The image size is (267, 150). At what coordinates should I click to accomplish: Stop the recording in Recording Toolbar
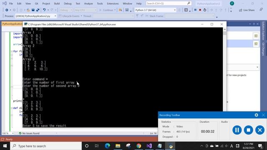coord(249,130)
